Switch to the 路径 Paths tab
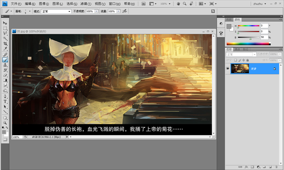The height and width of the screenshot is (170, 284). pyautogui.click(x=245, y=49)
